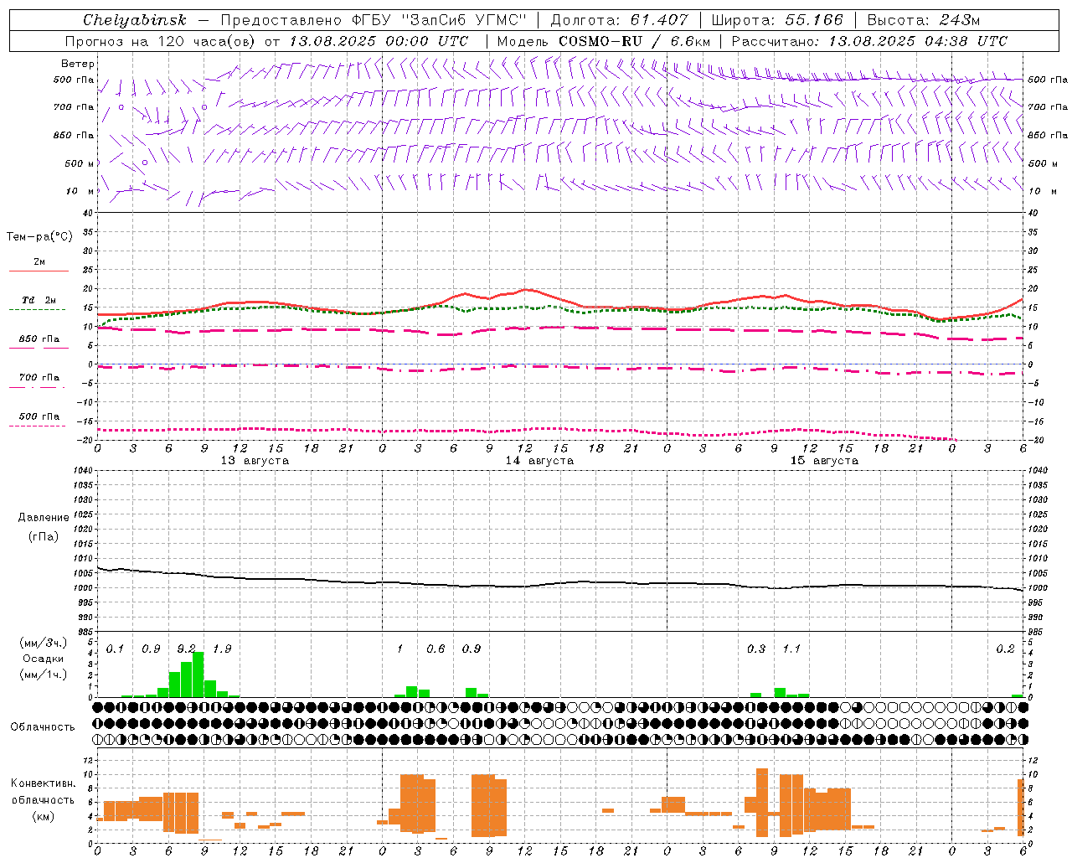Click the solid red 2м legend line

39,271
